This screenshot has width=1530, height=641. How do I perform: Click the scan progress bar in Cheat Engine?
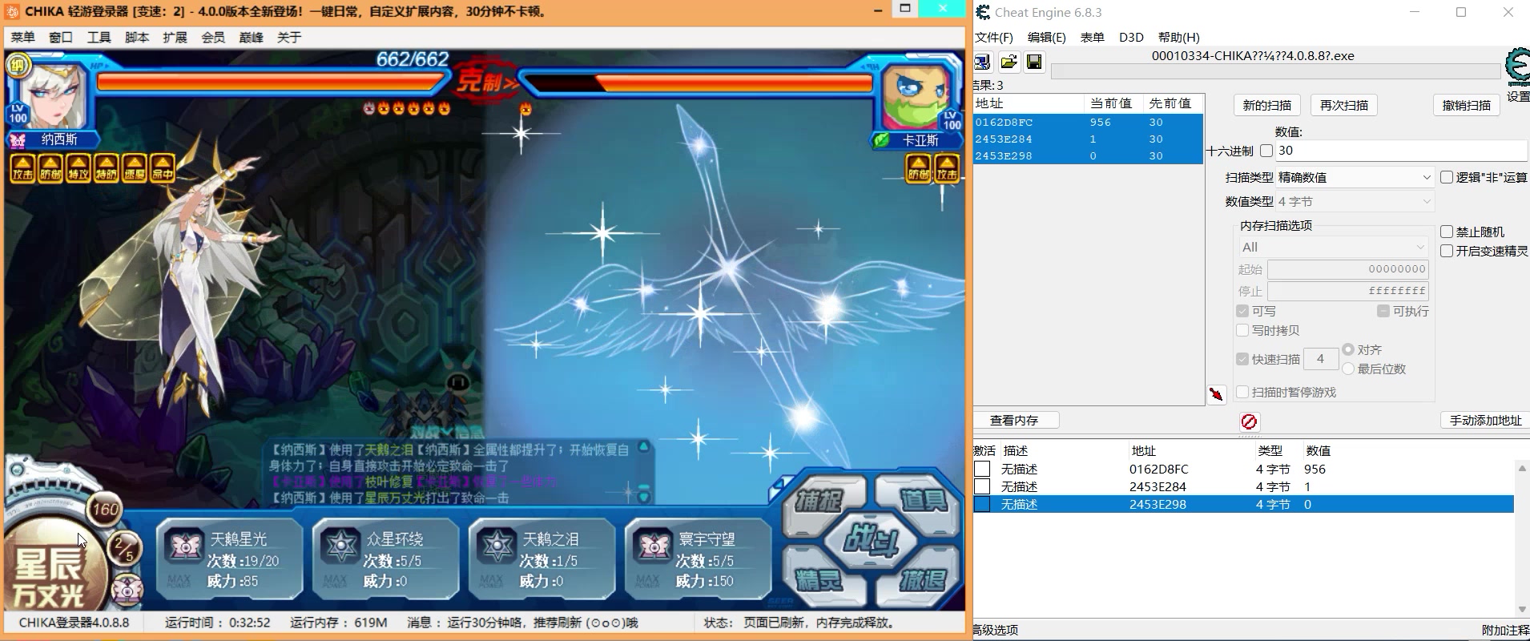[1275, 71]
